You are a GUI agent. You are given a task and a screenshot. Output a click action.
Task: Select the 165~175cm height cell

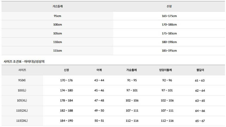pyautogui.click(x=169, y=16)
